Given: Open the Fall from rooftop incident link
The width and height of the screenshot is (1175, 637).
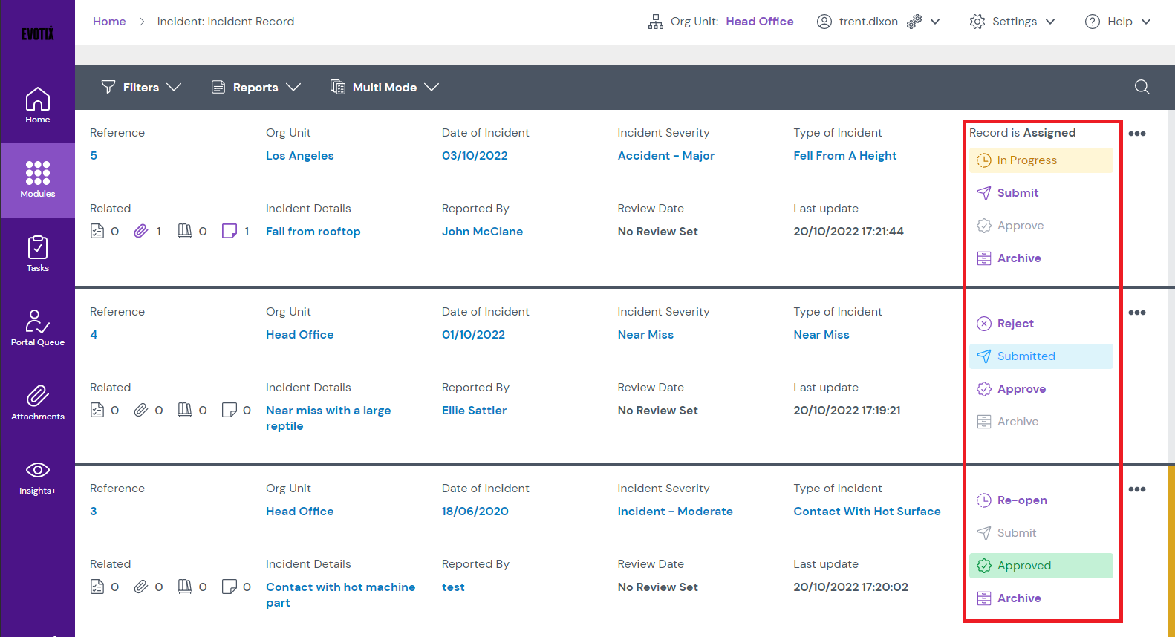Looking at the screenshot, I should (313, 232).
